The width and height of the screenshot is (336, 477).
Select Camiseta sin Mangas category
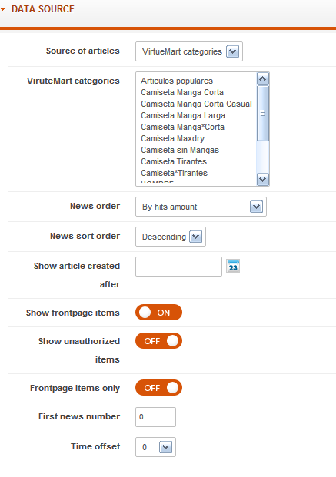click(180, 150)
